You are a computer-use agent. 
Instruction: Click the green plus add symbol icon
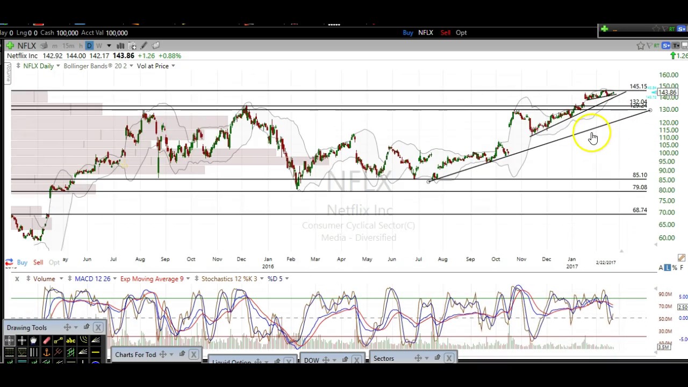[10, 46]
